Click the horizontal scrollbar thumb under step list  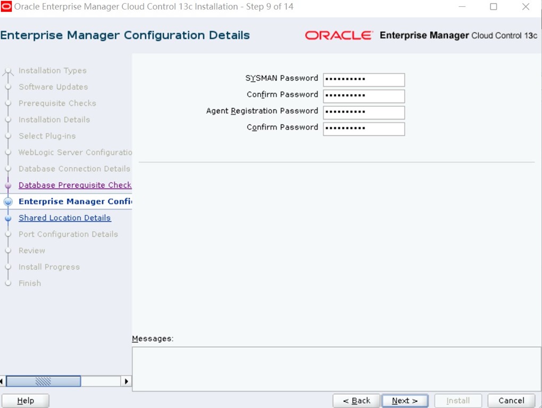pos(44,381)
